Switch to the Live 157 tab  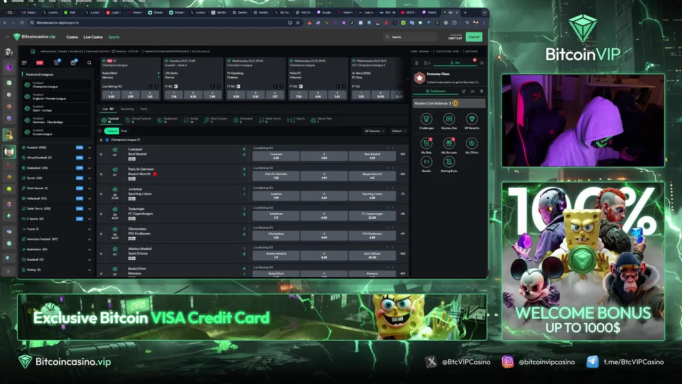(108, 109)
